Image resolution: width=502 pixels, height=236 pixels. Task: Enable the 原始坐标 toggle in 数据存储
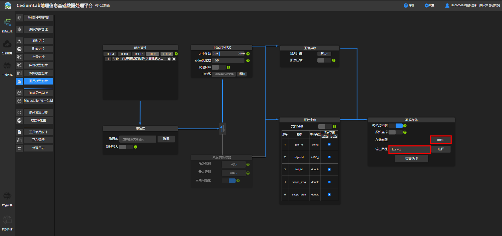pos(395,132)
